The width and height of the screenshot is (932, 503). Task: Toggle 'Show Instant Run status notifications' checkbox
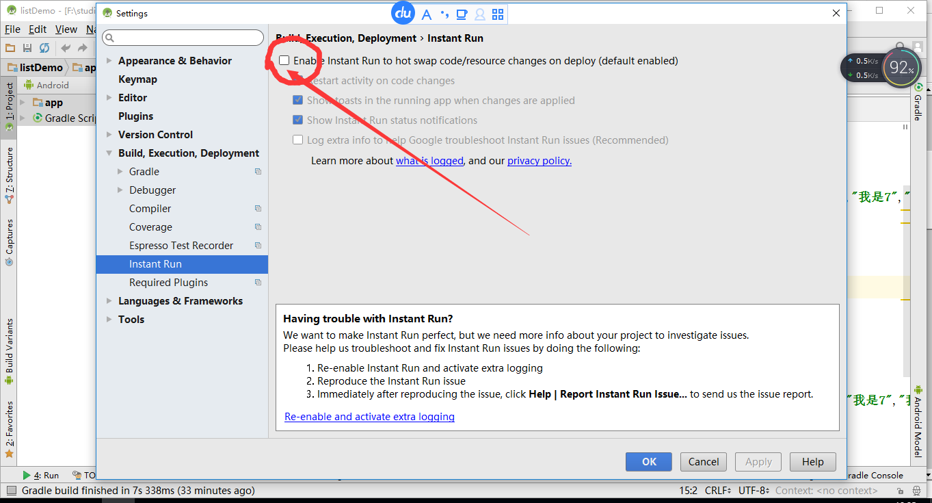click(297, 120)
